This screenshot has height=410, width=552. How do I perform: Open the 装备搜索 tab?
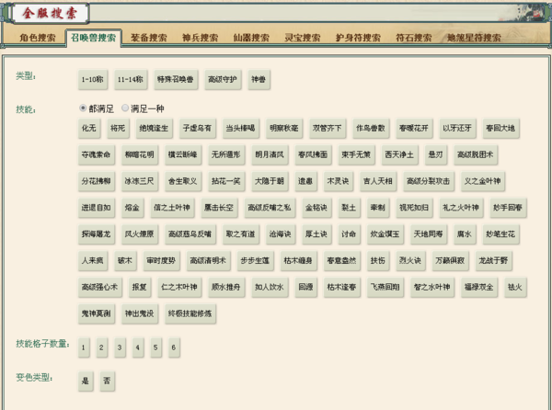[148, 38]
